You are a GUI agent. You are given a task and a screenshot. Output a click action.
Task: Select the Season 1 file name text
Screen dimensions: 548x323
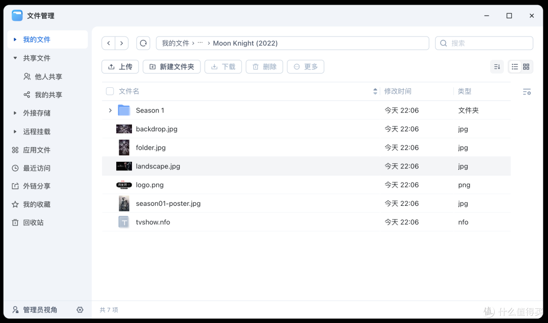[150, 111]
